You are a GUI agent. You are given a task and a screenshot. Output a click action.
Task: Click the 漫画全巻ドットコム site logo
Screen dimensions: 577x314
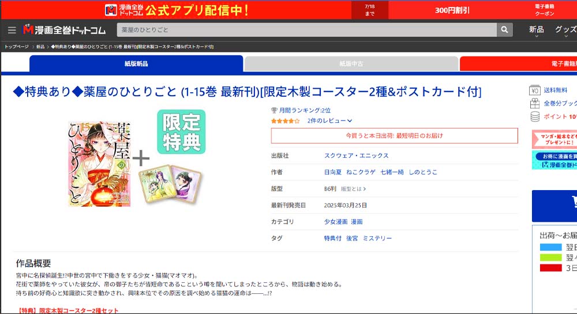coord(65,30)
